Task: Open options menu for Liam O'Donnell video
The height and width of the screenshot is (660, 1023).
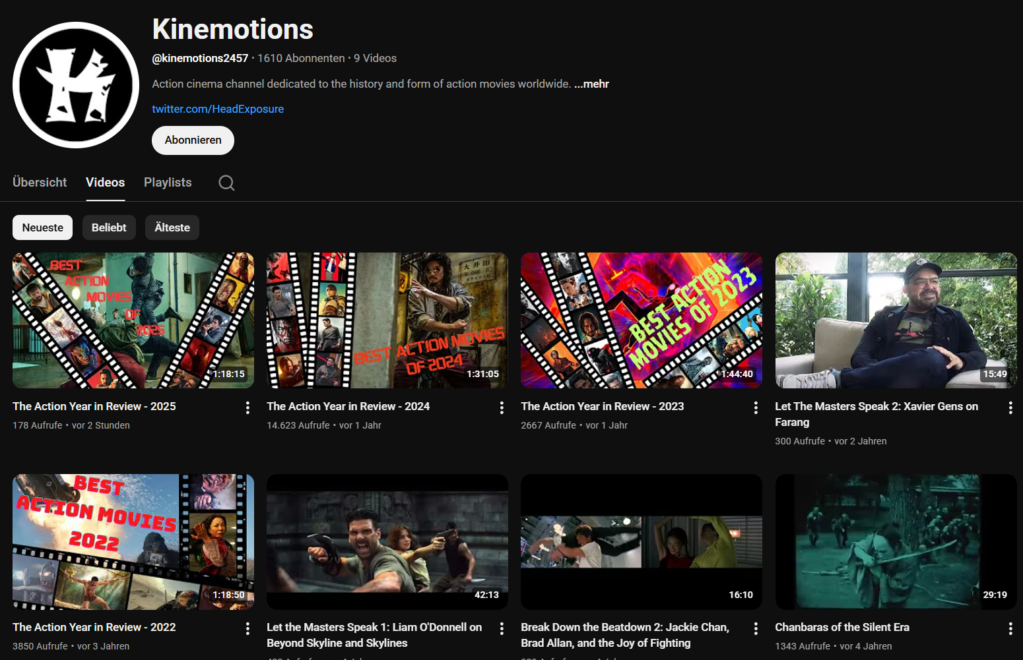Action: pyautogui.click(x=502, y=628)
